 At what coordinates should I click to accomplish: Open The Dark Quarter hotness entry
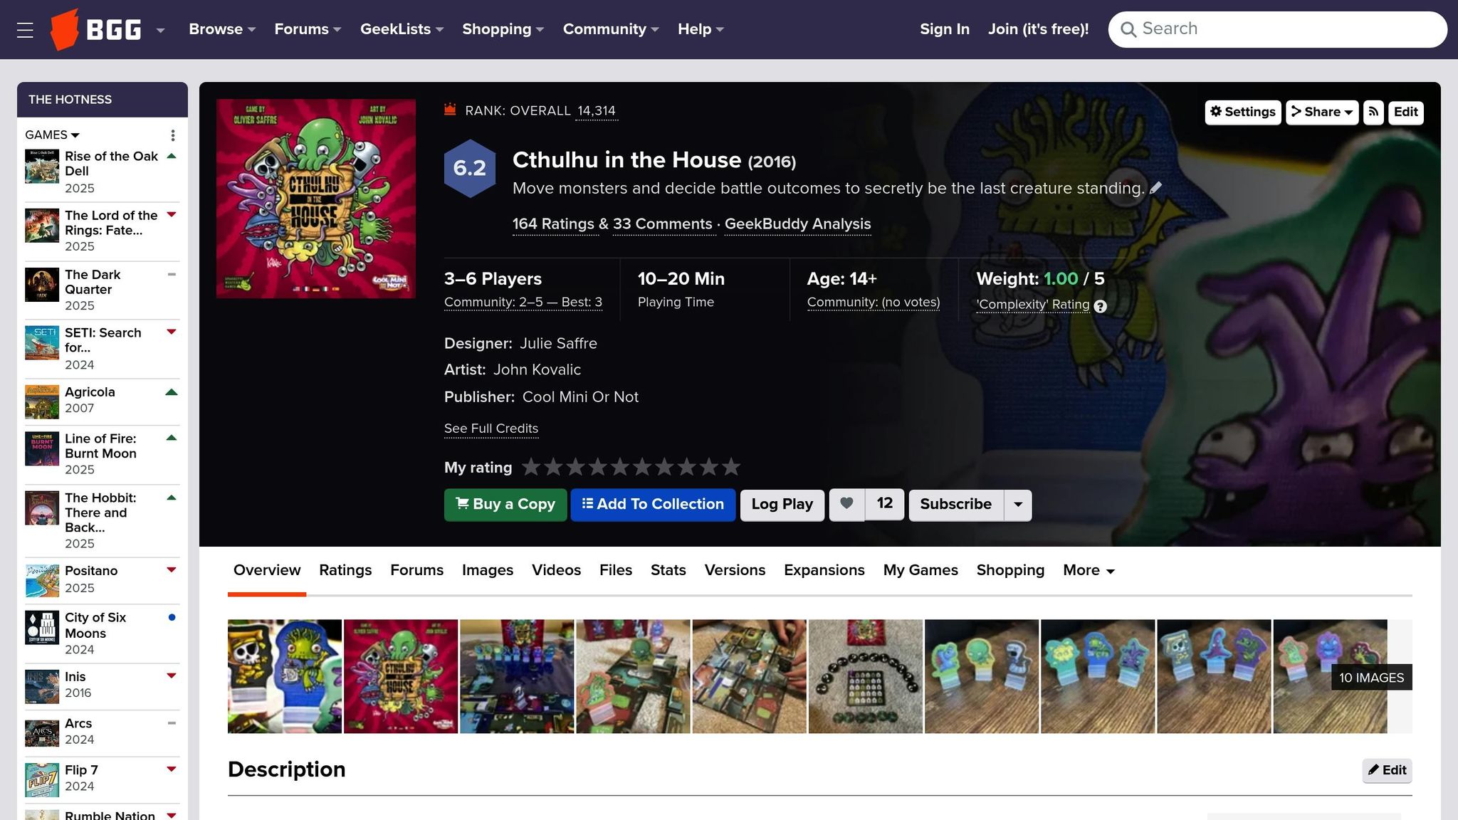[93, 282]
